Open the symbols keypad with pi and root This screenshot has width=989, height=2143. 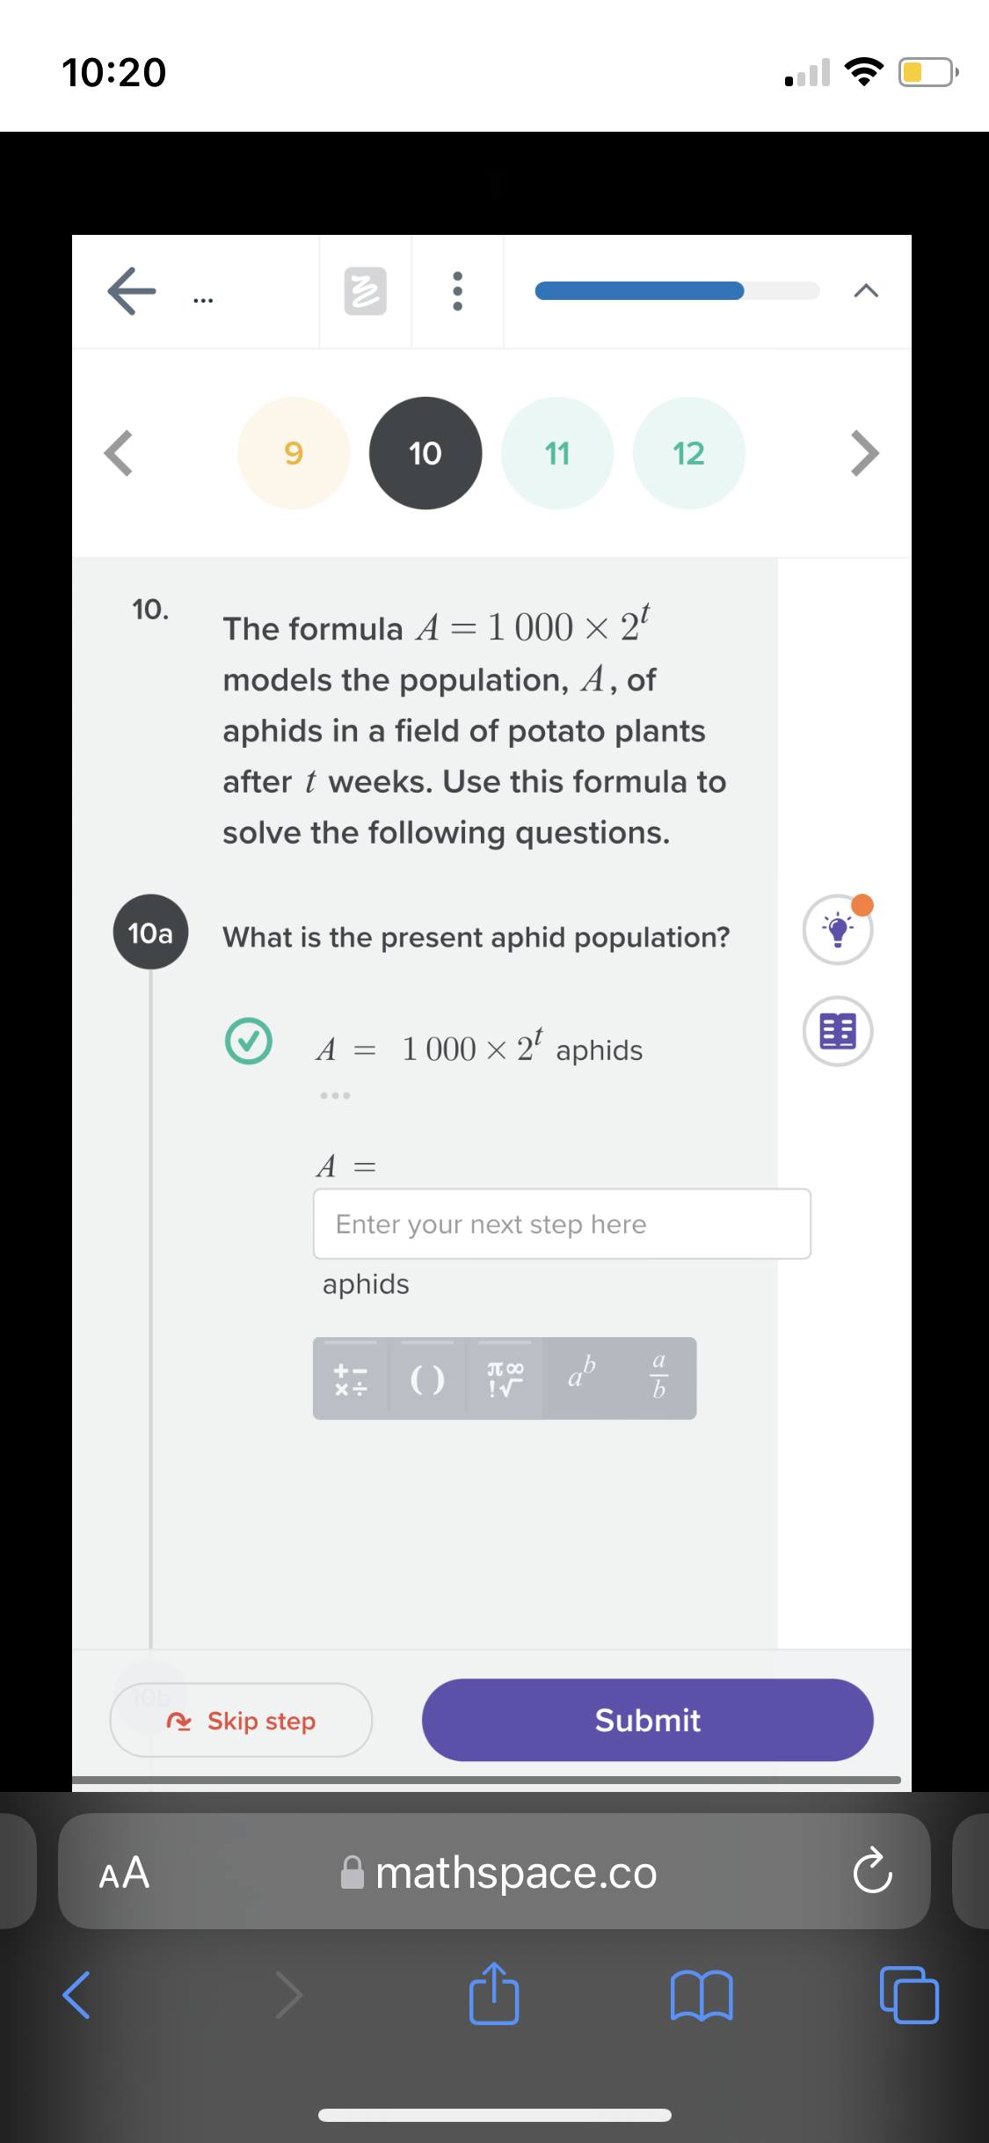[x=503, y=1379]
